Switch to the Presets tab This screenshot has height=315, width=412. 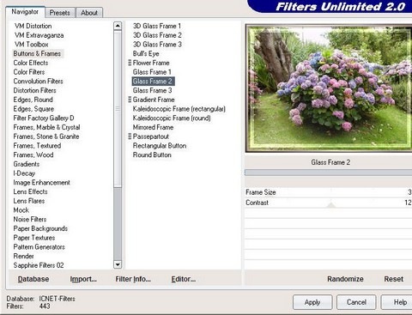point(60,13)
